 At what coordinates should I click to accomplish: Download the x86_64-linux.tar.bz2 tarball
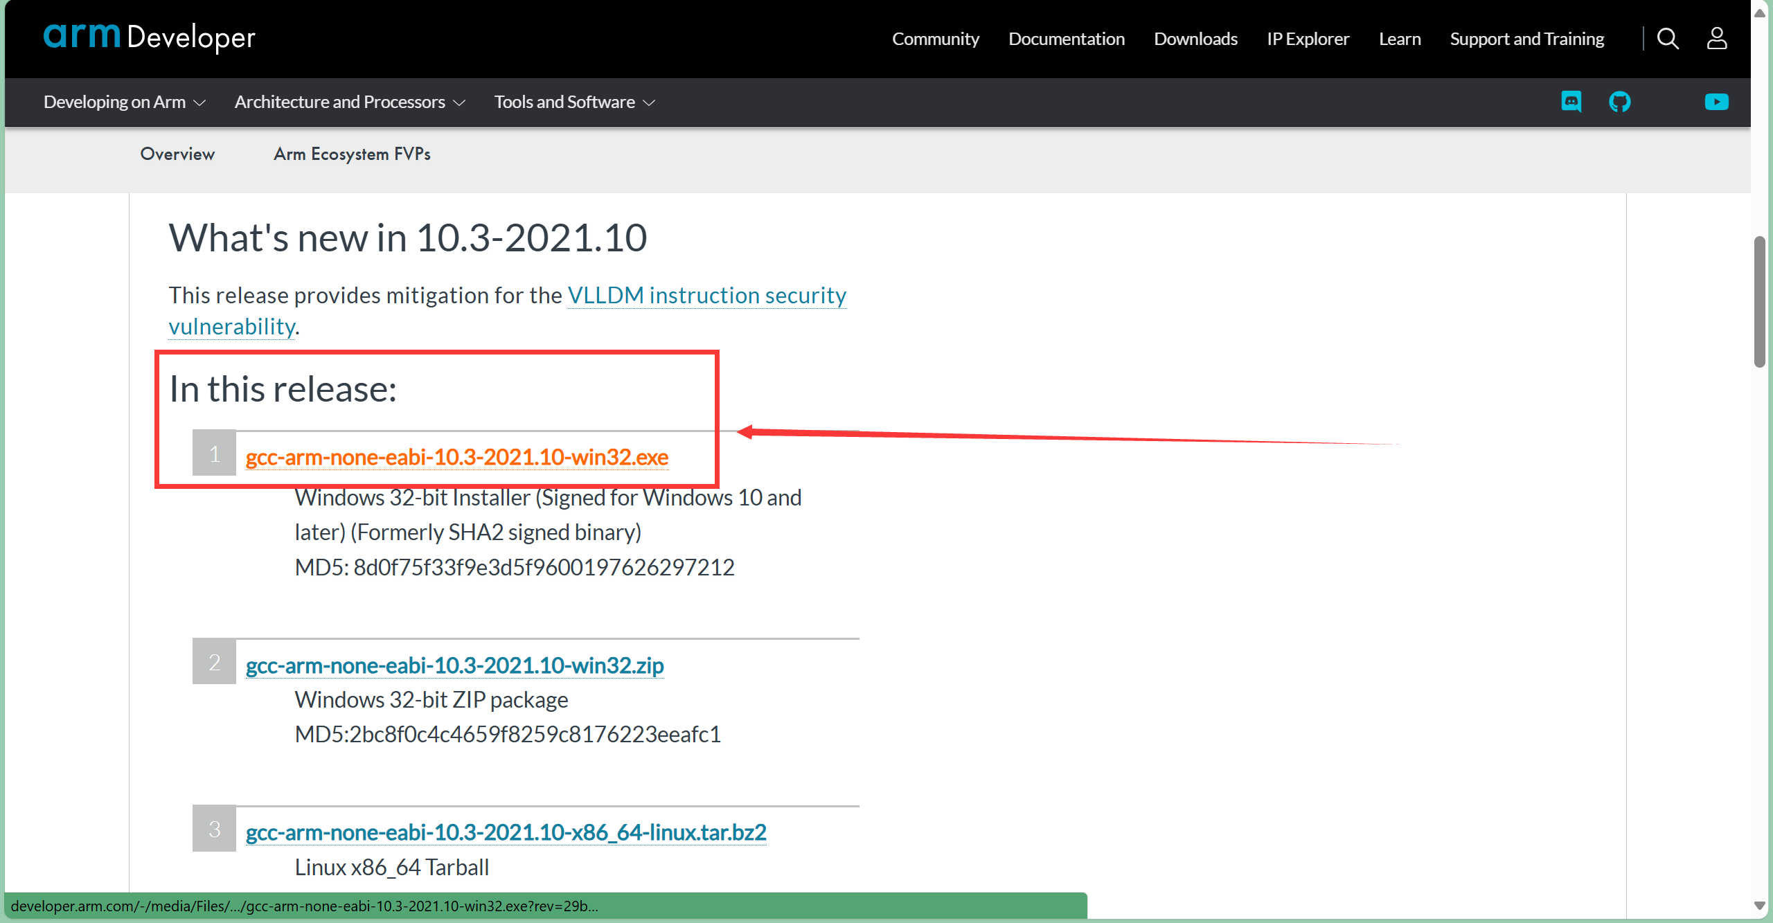click(x=506, y=832)
